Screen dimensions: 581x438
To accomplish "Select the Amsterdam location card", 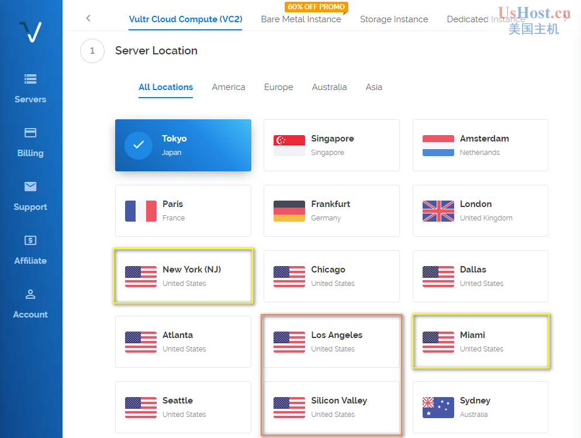I will click(480, 145).
